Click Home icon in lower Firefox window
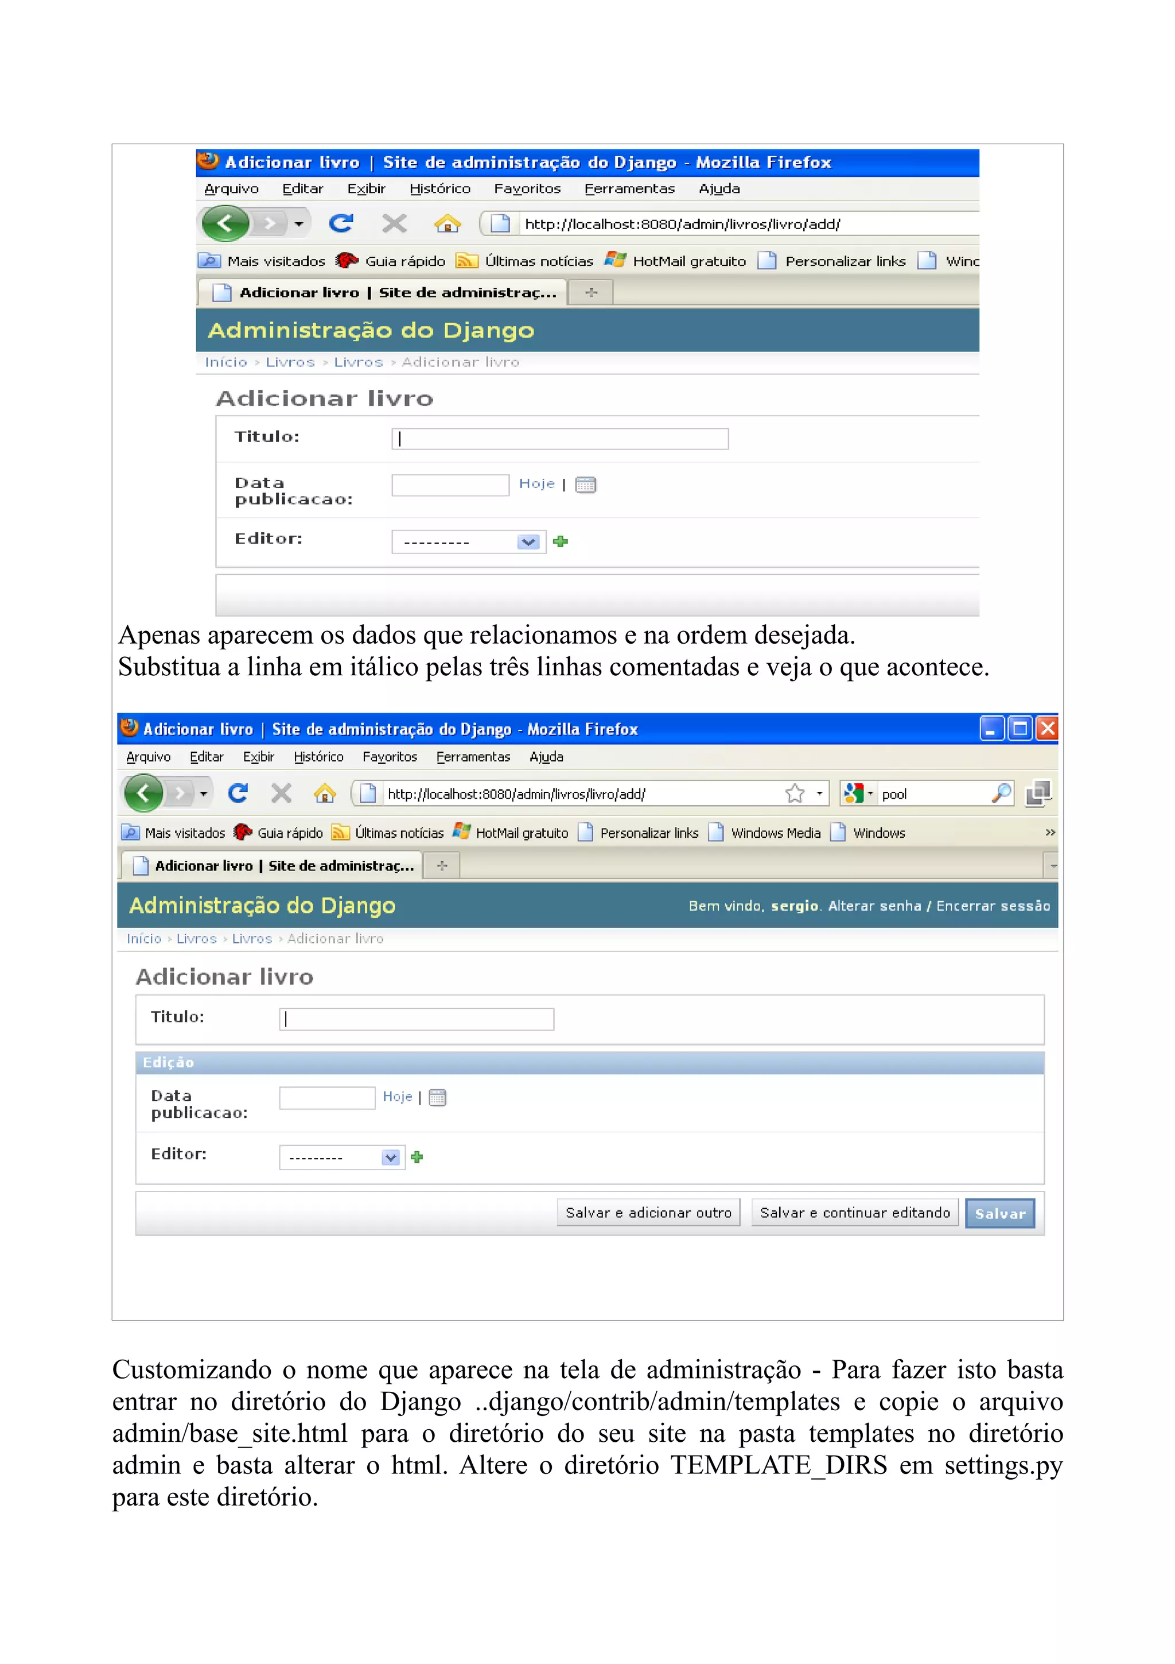This screenshot has width=1175, height=1664. pyautogui.click(x=324, y=793)
